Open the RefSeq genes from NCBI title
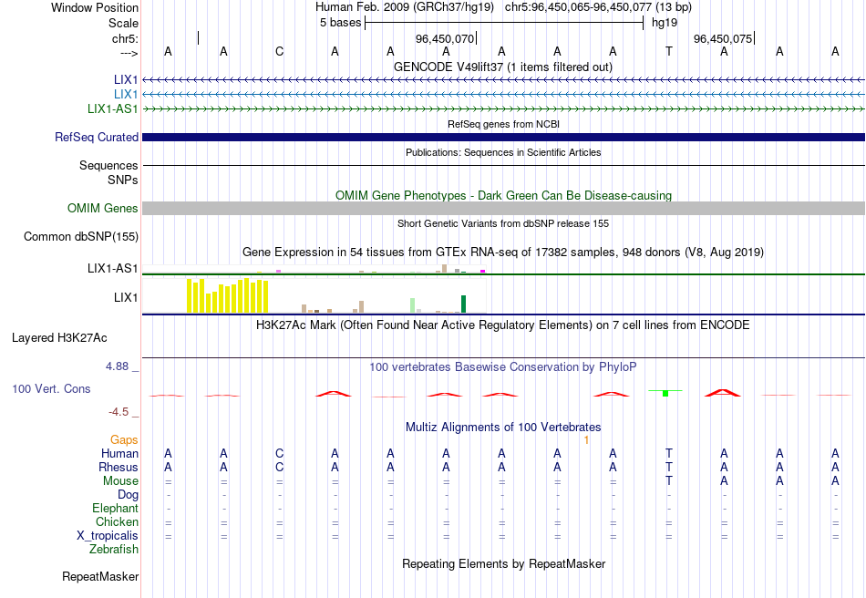866x598 pixels. [x=503, y=124]
